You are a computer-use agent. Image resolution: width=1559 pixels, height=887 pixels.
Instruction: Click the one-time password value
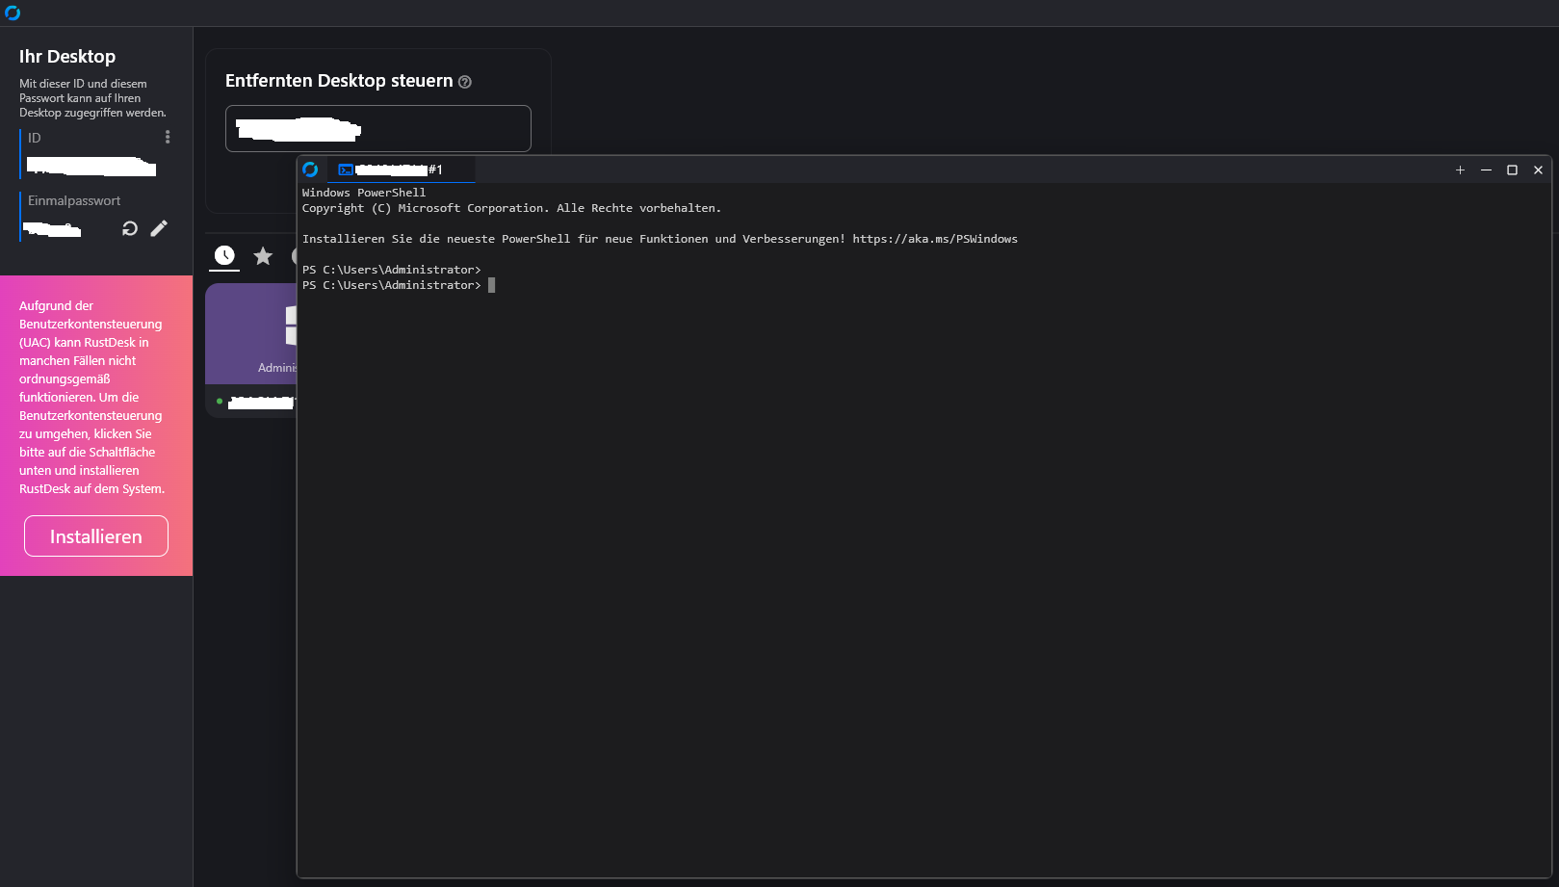(53, 229)
